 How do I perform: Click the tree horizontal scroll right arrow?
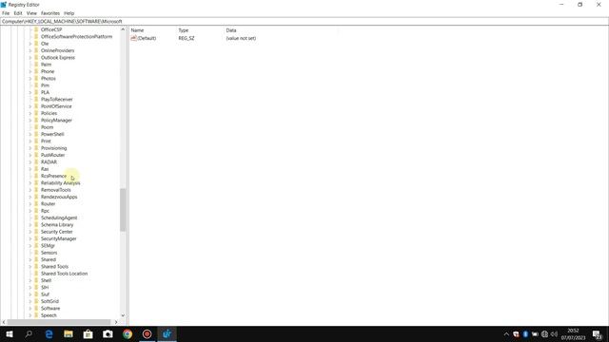click(116, 322)
